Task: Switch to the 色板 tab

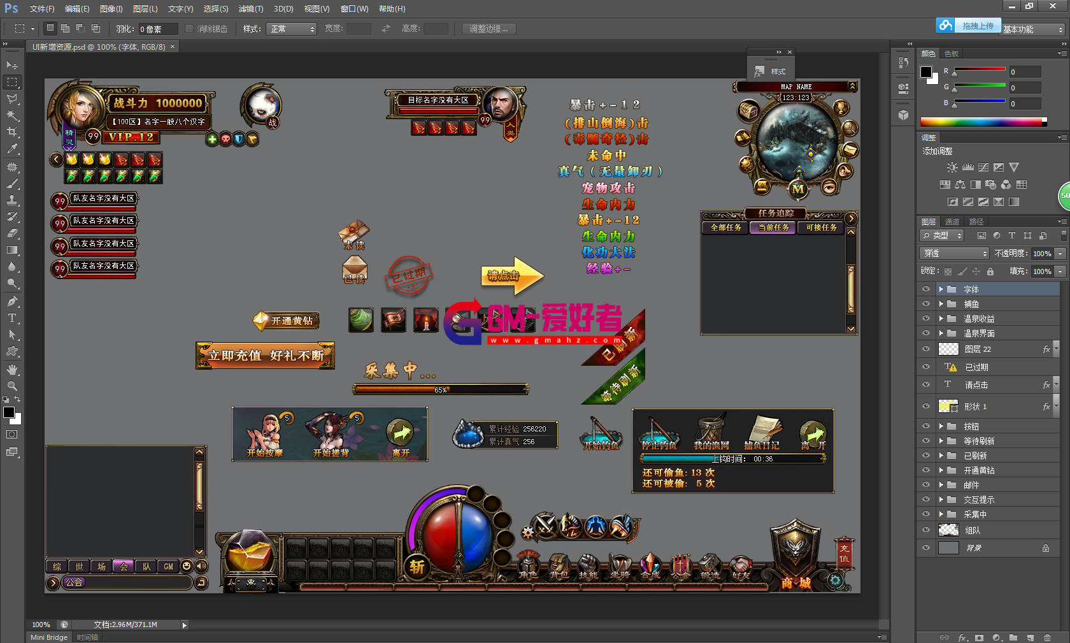Action: pos(952,54)
